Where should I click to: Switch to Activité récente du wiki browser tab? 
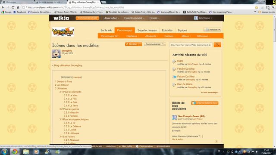50,2
